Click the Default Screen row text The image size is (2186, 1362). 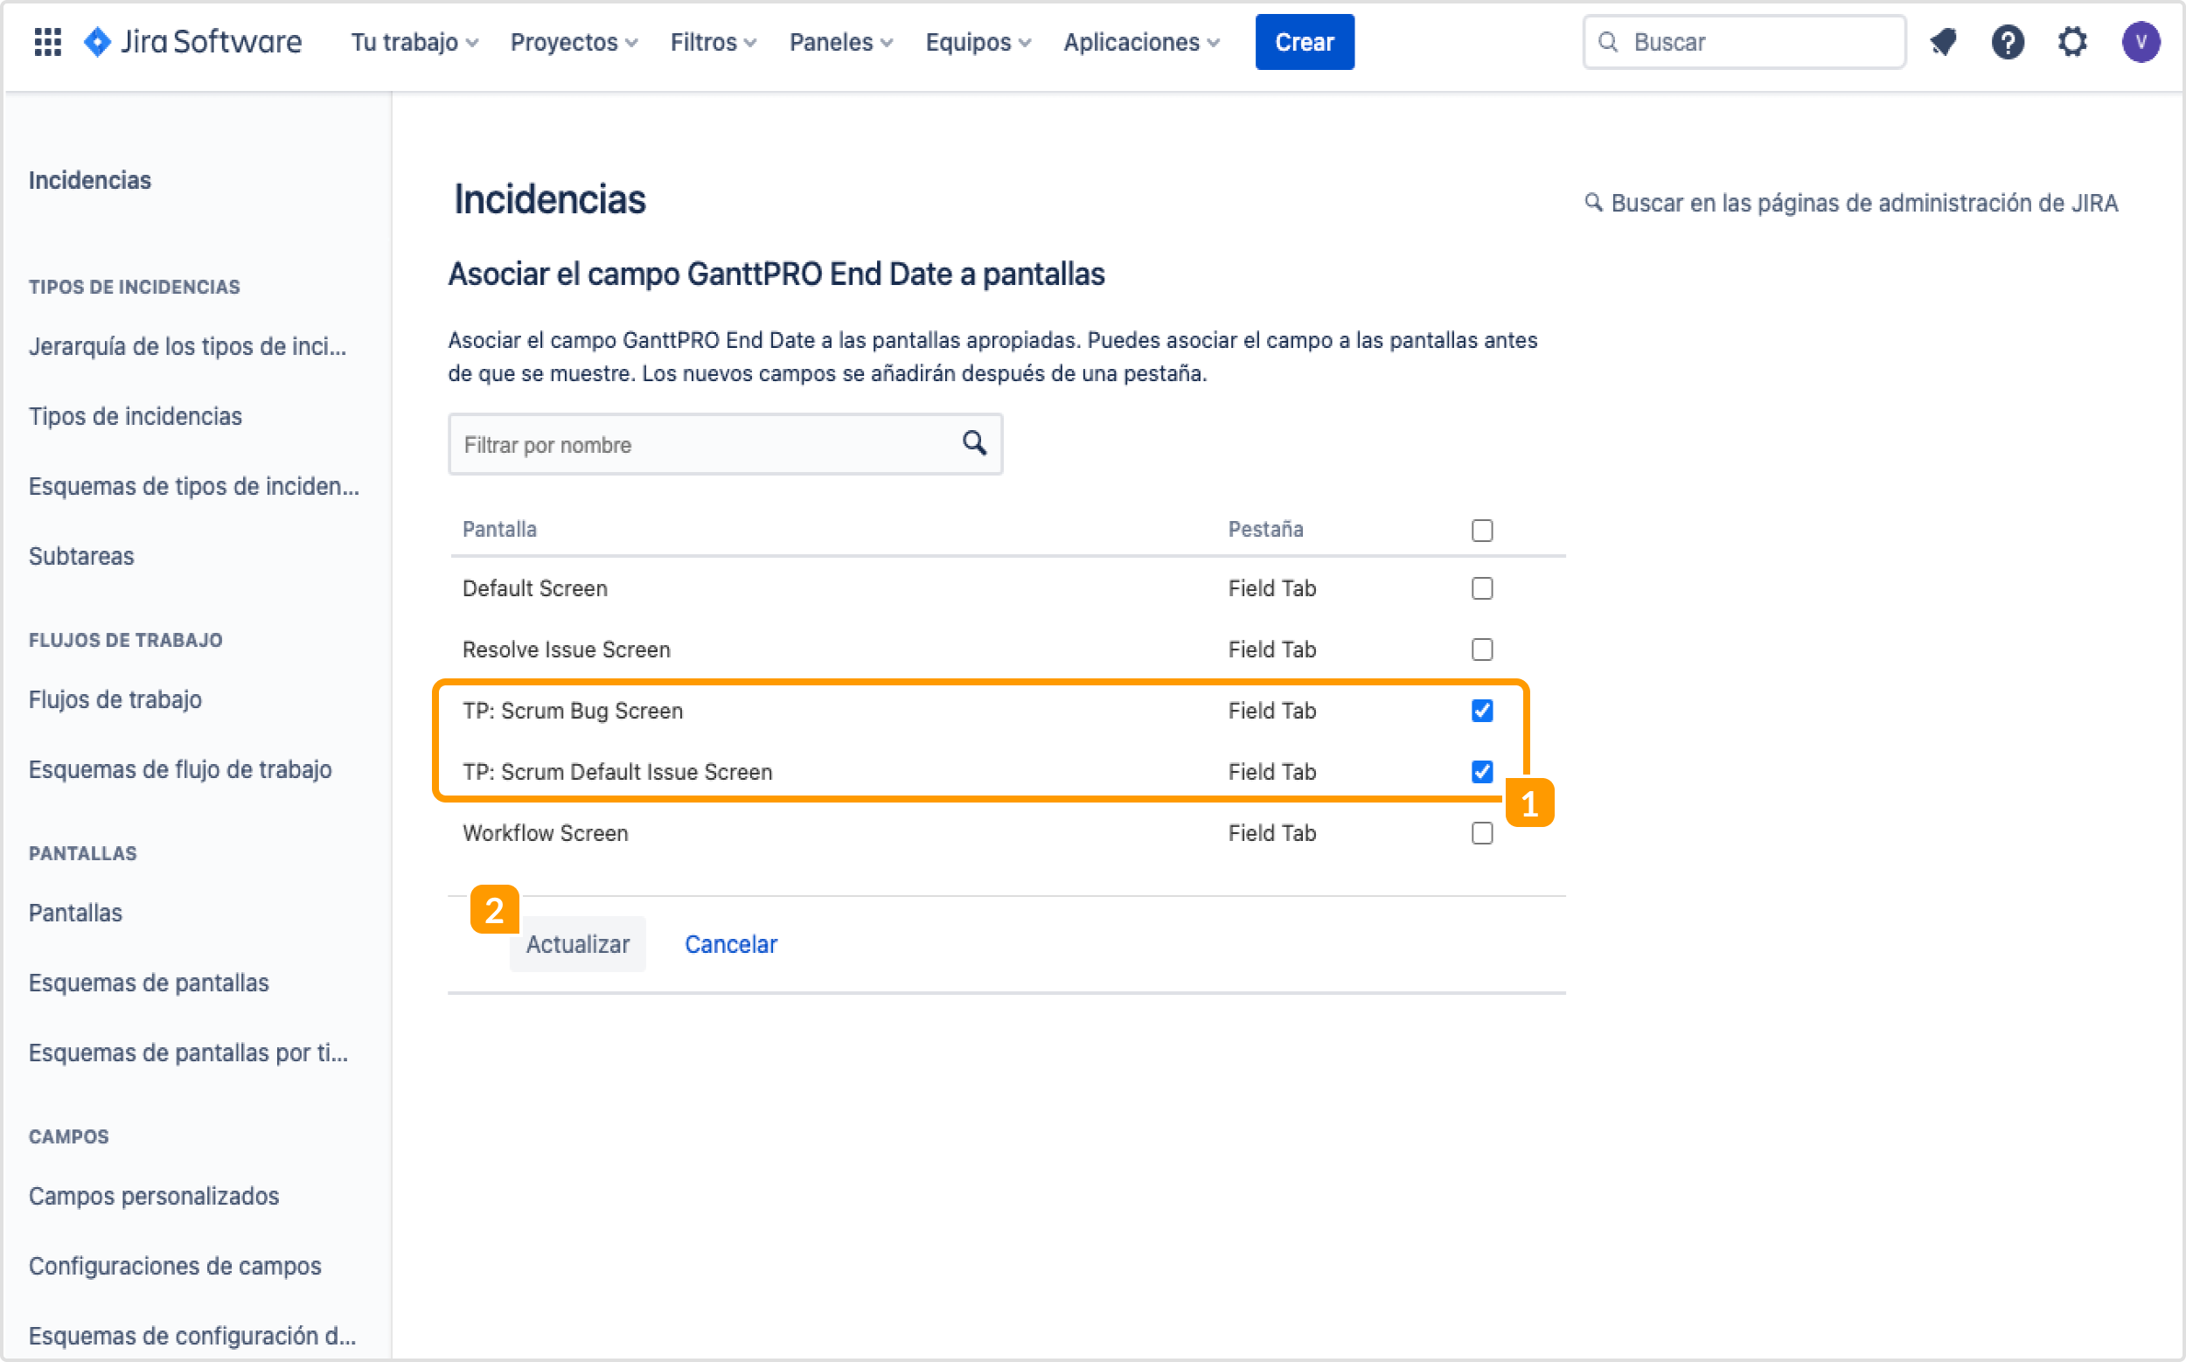pyautogui.click(x=535, y=588)
